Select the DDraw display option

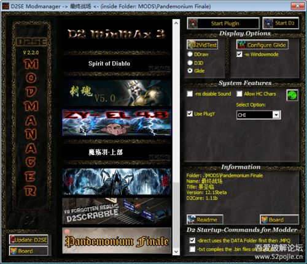click(190, 54)
